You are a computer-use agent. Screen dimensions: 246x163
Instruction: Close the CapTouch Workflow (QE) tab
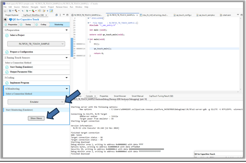click(46, 15)
